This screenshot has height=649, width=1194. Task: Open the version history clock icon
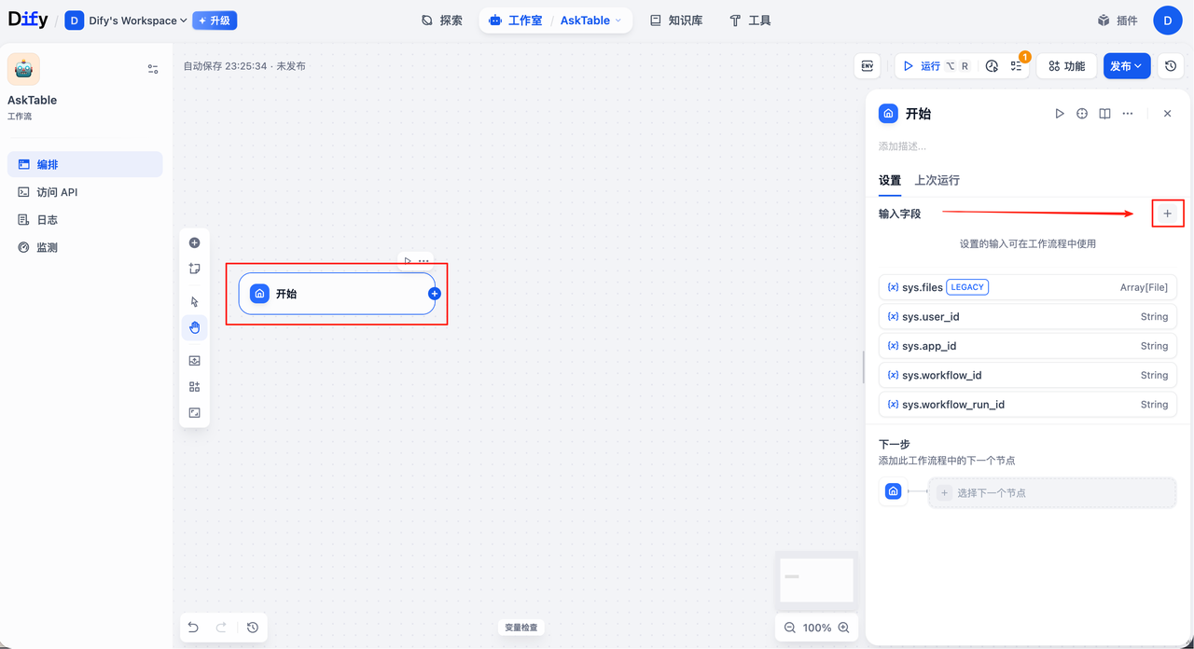tap(1171, 66)
